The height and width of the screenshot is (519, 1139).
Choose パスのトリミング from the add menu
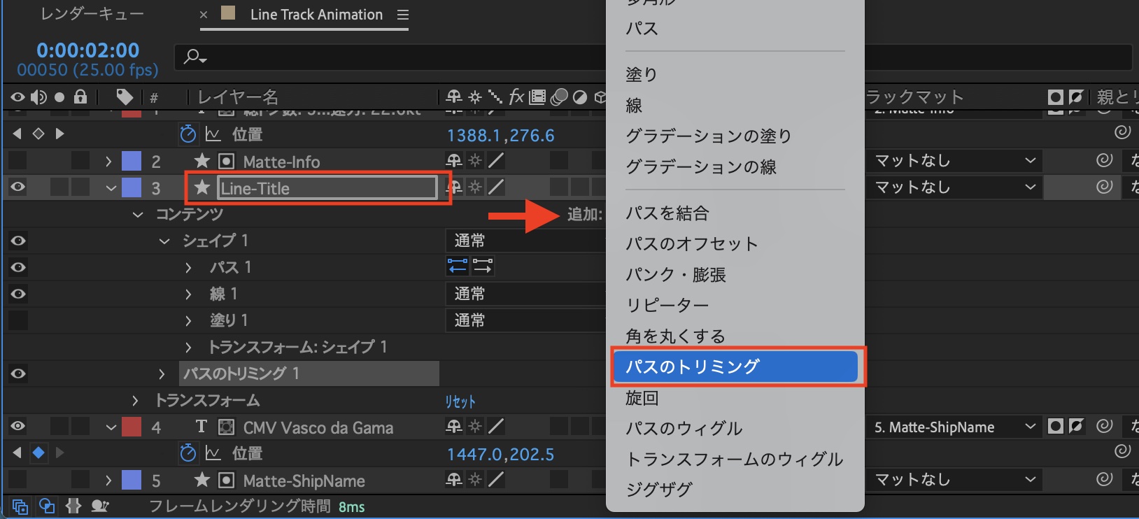[x=735, y=367]
